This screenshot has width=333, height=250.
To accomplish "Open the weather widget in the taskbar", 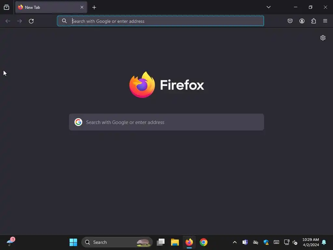I will [x=10, y=242].
